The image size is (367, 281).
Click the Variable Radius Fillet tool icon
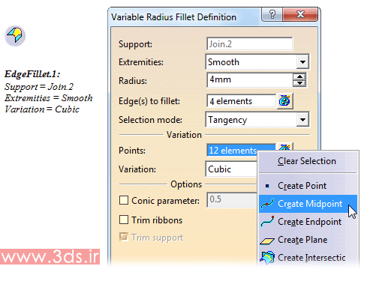[15, 36]
